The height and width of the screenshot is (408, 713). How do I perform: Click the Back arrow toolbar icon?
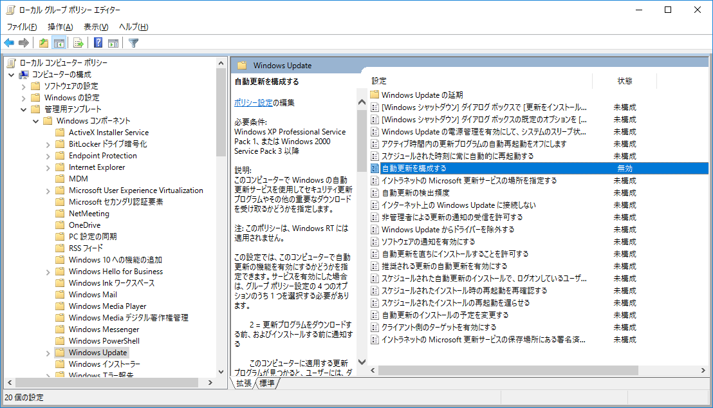pos(9,42)
